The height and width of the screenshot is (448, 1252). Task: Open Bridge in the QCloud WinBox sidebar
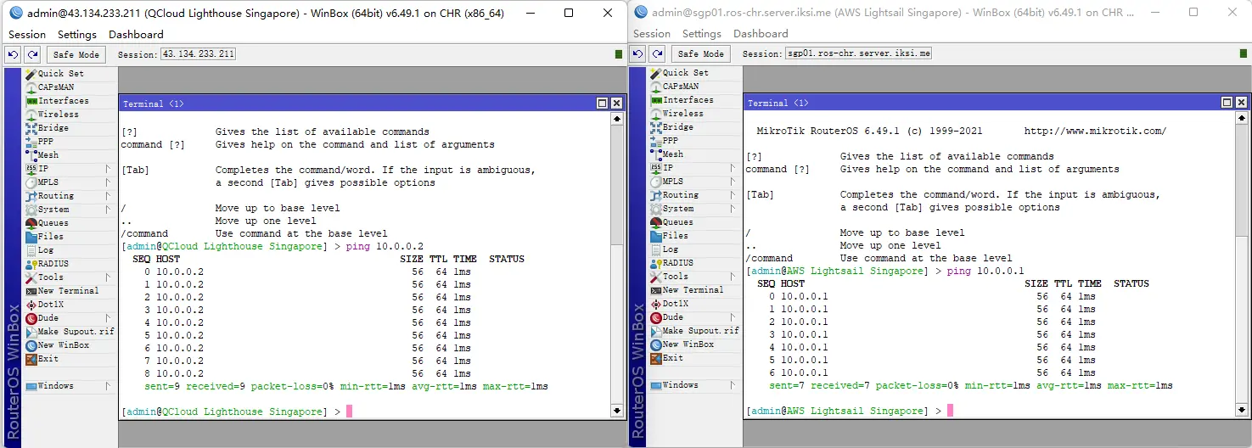(x=53, y=128)
